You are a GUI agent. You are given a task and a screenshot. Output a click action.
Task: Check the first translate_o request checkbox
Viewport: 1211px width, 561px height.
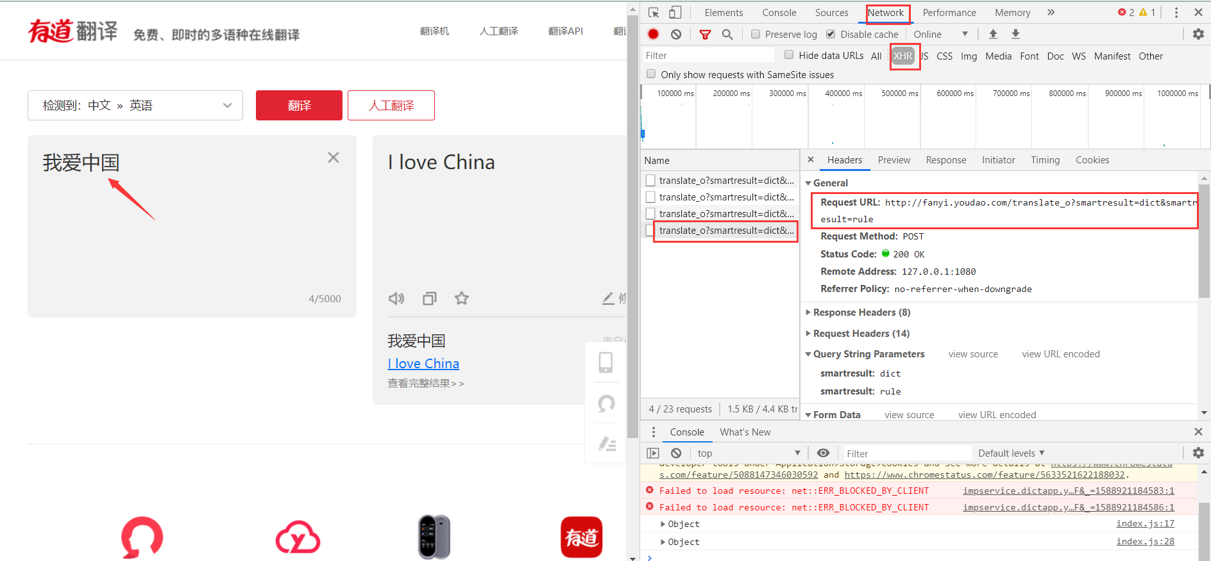tap(650, 181)
